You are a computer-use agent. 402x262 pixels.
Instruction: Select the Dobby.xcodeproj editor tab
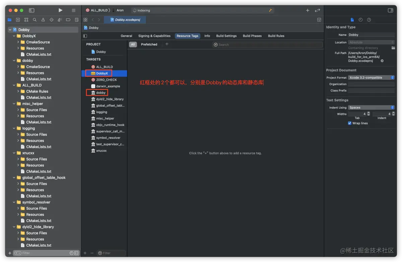pos(125,20)
